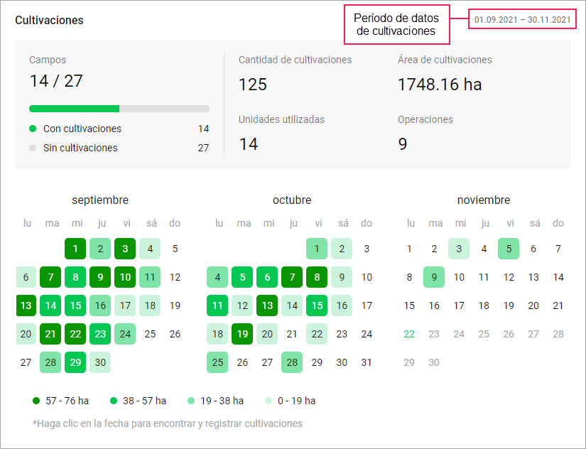Open the cultivation date range field

pyautogui.click(x=521, y=20)
